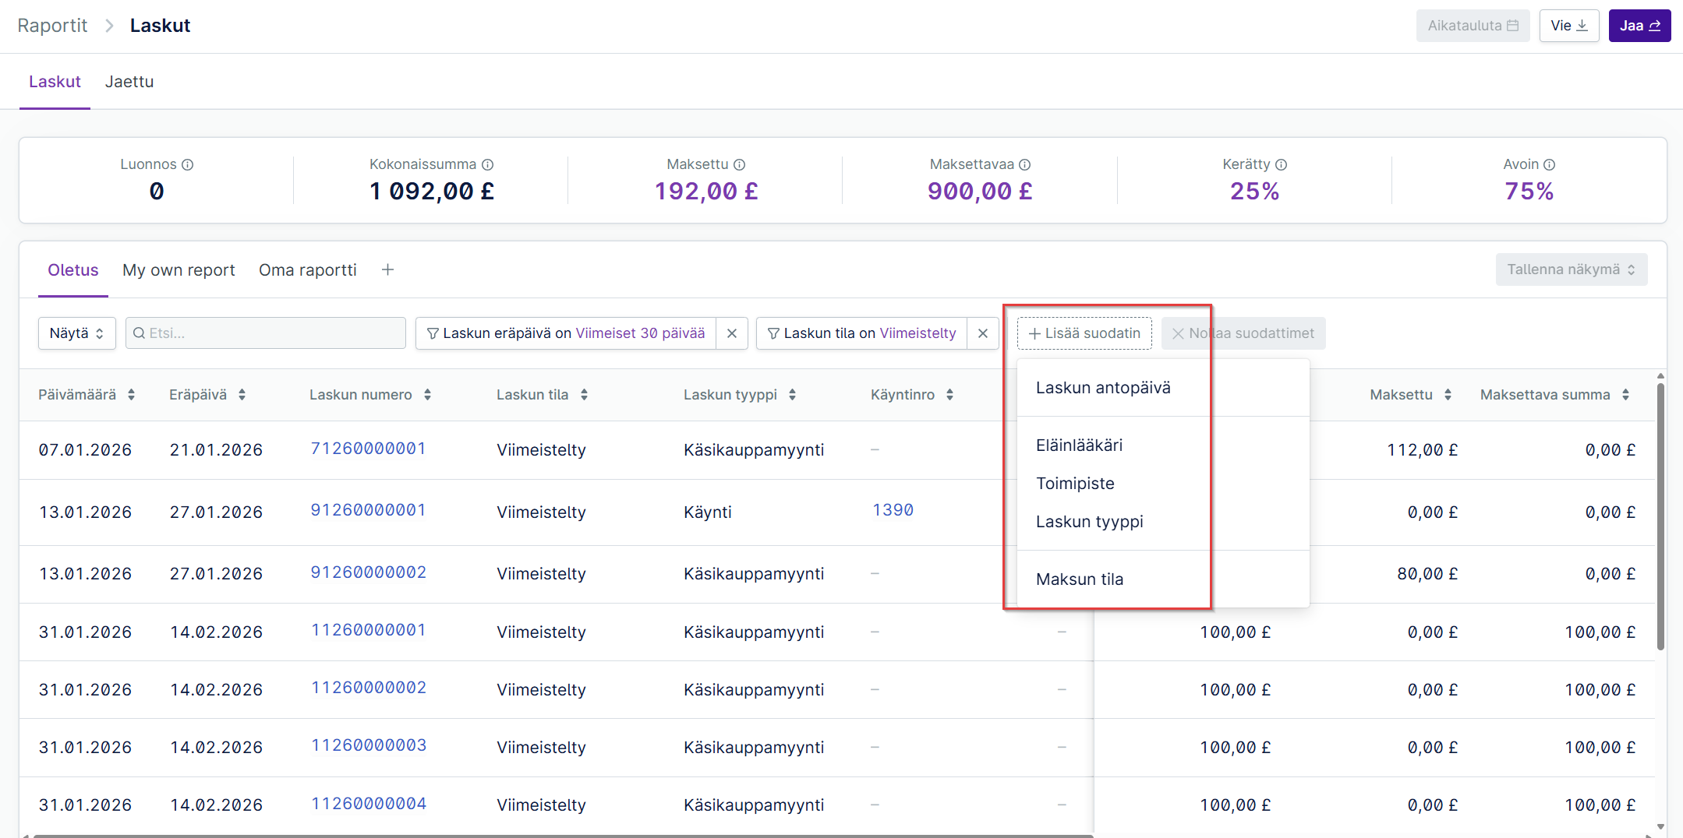Switch to the Jaettu tab
Viewport: 1683px width, 838px height.
(x=129, y=82)
